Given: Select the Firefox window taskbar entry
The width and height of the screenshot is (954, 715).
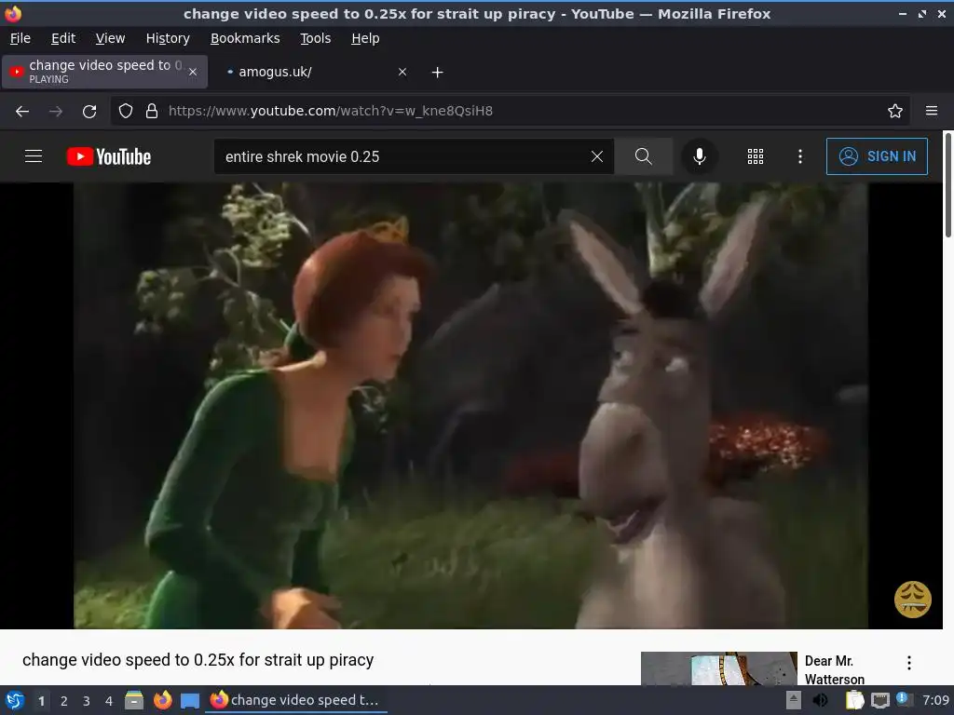Looking at the screenshot, I should [x=295, y=700].
